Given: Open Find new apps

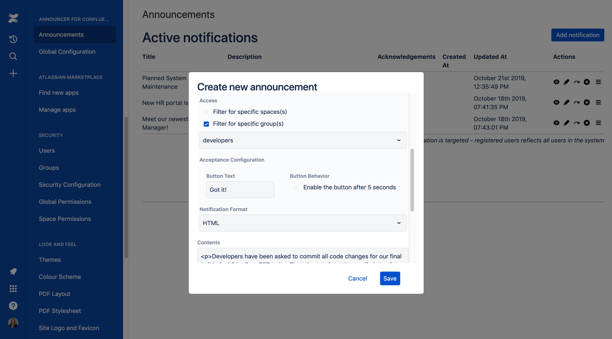Looking at the screenshot, I should (59, 93).
